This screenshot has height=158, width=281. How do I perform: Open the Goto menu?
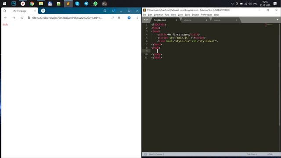tap(180, 14)
